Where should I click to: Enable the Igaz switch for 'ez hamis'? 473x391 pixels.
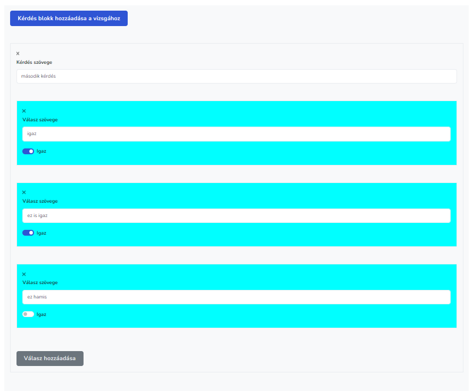point(28,314)
